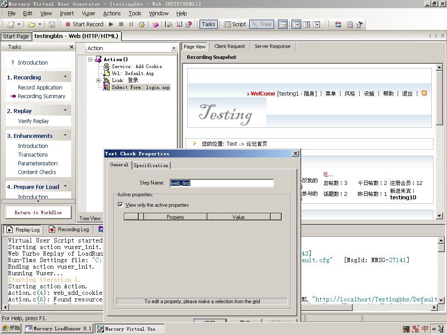Screen dimensions: 447x335
Task: Switch to the Start Page tab
Action: coord(16,37)
